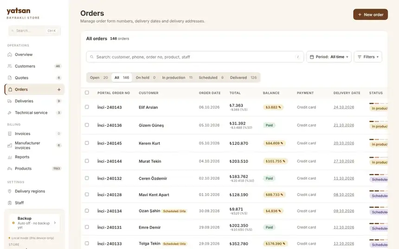Viewport: 399px width, 249px height.
Task: Edit the ₺101.755 balance badge
Action: click(x=275, y=161)
